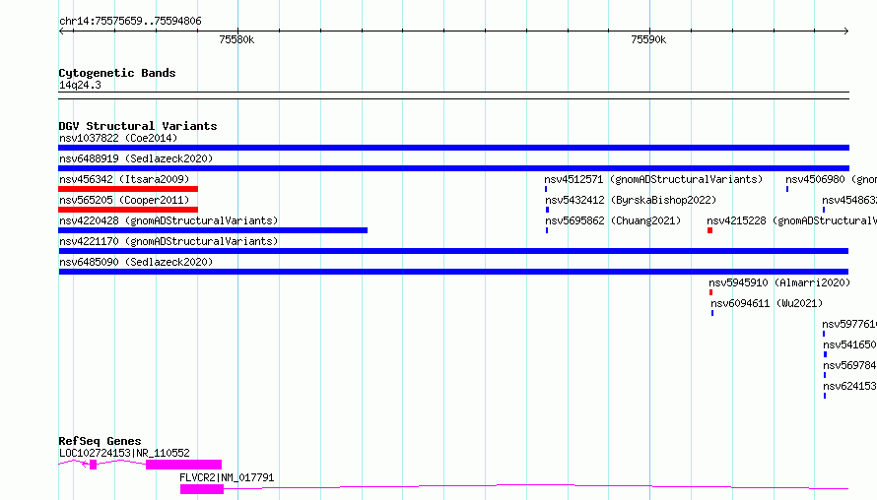
Task: Click the red bar under nsv456342
Action: pyautogui.click(x=128, y=189)
